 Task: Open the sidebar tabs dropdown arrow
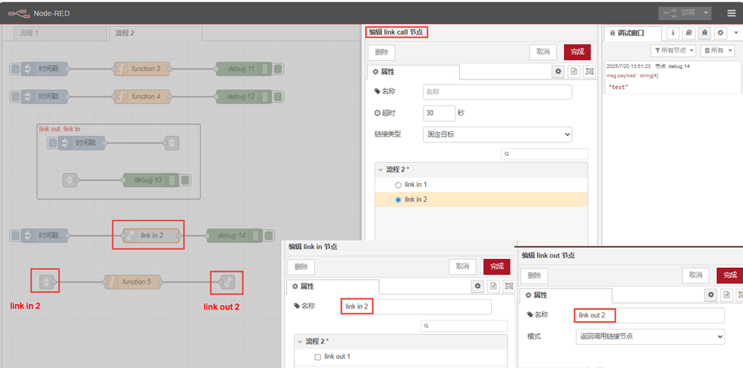736,33
